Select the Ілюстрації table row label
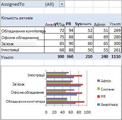The width and height of the screenshot is (122, 120). pyautogui.click(x=10, y=50)
